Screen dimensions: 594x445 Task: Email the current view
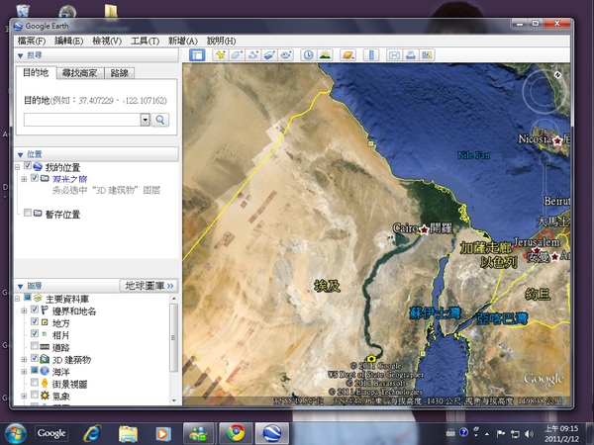394,55
